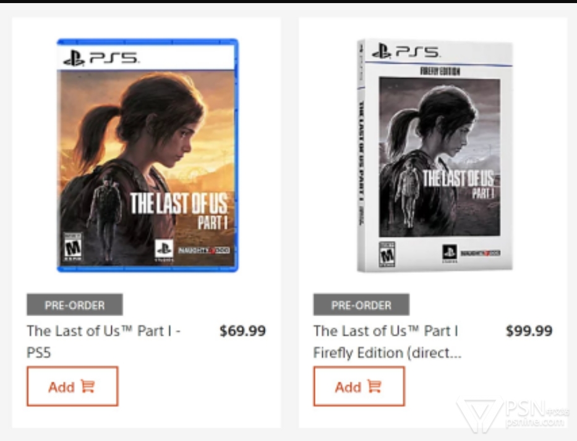Open The Last of Us Part I PS5 cover image
The height and width of the screenshot is (441, 577).
tap(148, 155)
